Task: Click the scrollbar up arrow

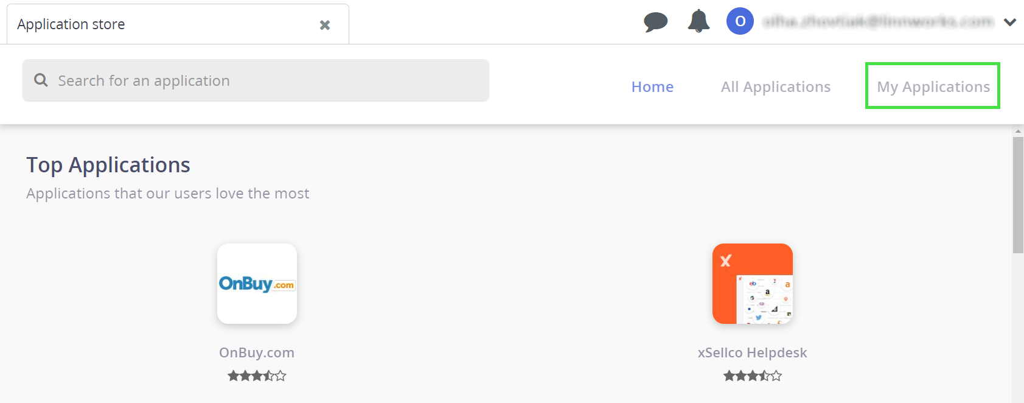Action: [1018, 131]
